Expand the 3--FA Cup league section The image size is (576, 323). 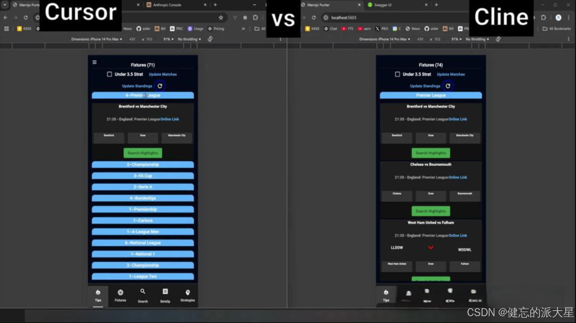tap(143, 176)
